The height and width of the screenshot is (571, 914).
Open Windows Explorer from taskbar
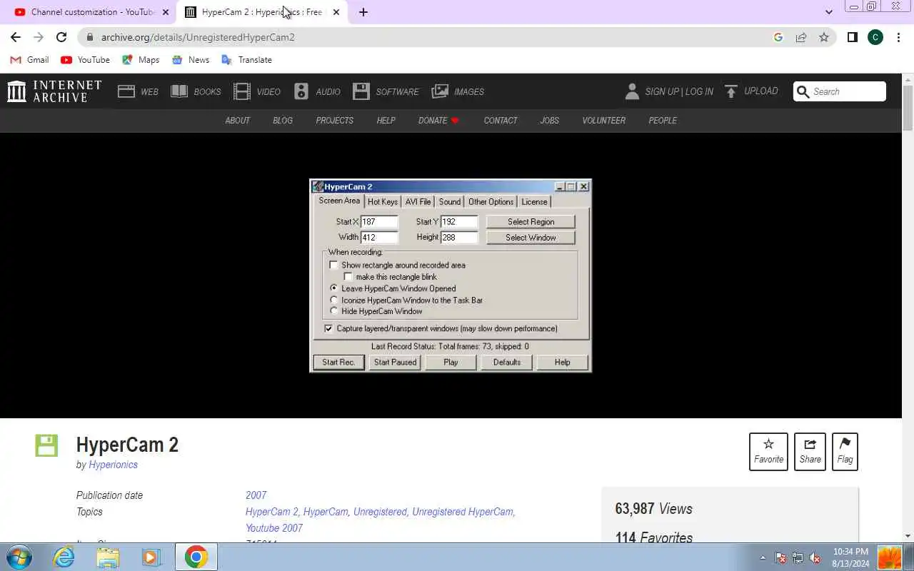click(108, 557)
